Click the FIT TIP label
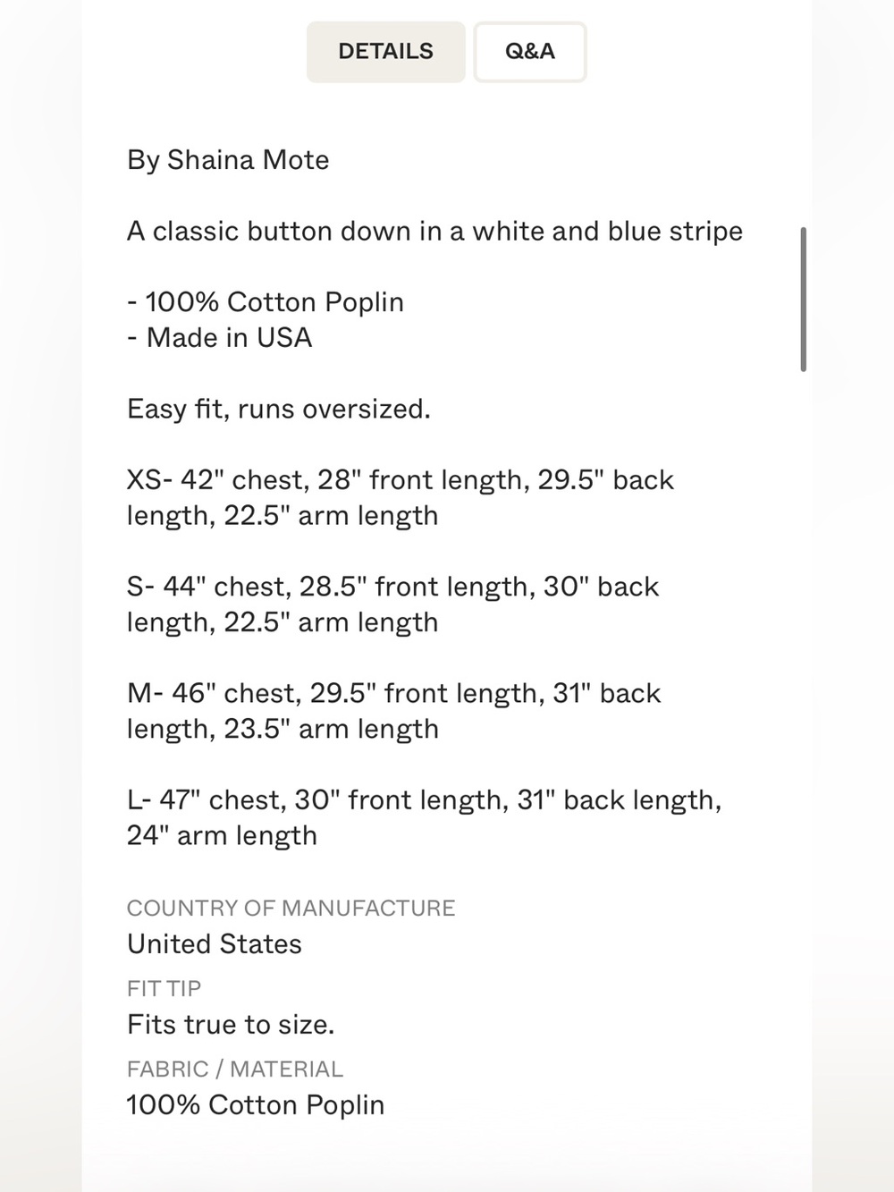This screenshot has width=894, height=1192. tap(164, 989)
